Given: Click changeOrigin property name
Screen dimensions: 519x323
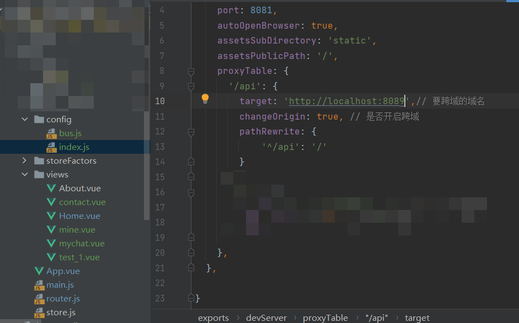Looking at the screenshot, I should point(272,116).
